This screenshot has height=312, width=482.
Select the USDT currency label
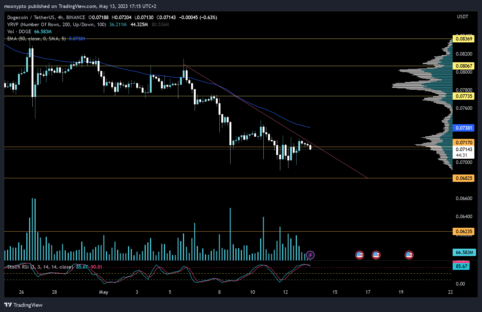pyautogui.click(x=462, y=17)
